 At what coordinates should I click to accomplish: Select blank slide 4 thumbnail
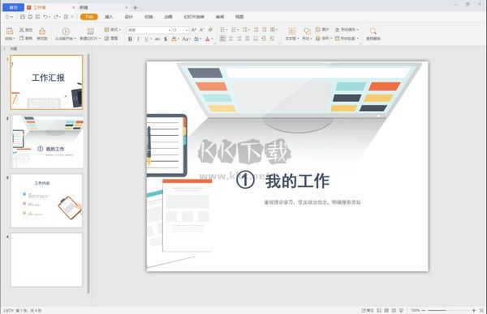46,260
